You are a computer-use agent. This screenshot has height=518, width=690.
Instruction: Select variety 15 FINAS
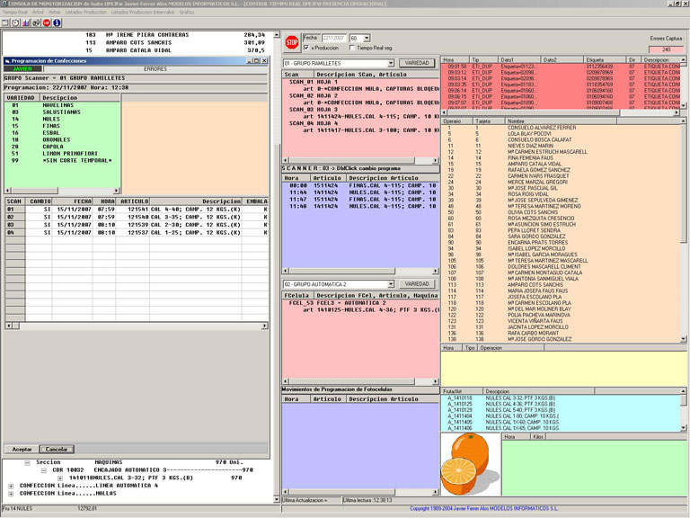(x=62, y=126)
